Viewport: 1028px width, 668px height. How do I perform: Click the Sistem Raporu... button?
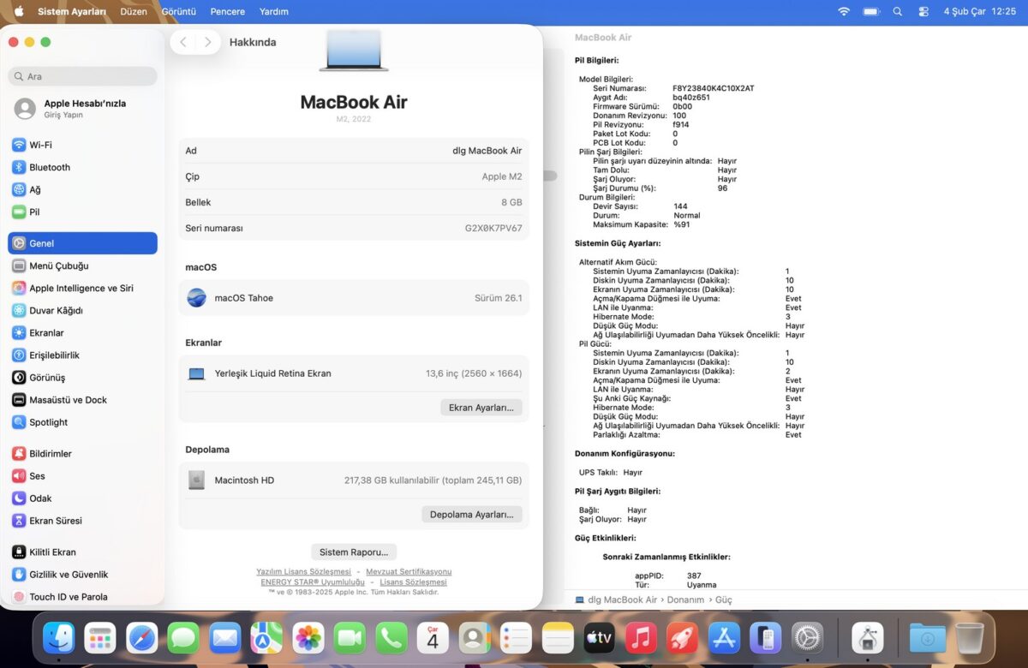click(354, 552)
